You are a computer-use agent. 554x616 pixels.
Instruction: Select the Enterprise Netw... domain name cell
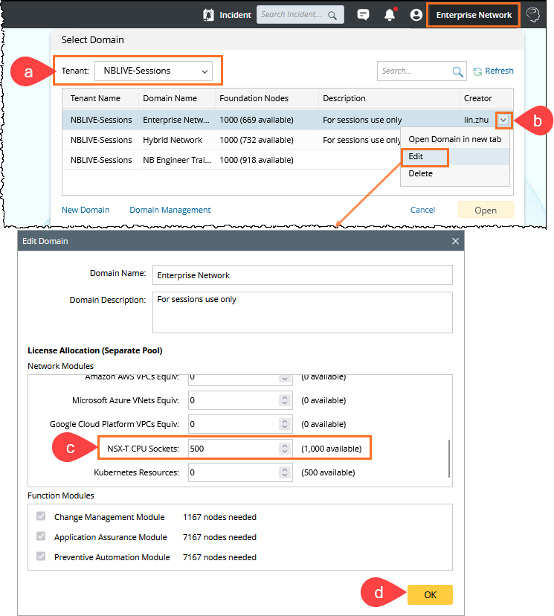click(176, 121)
